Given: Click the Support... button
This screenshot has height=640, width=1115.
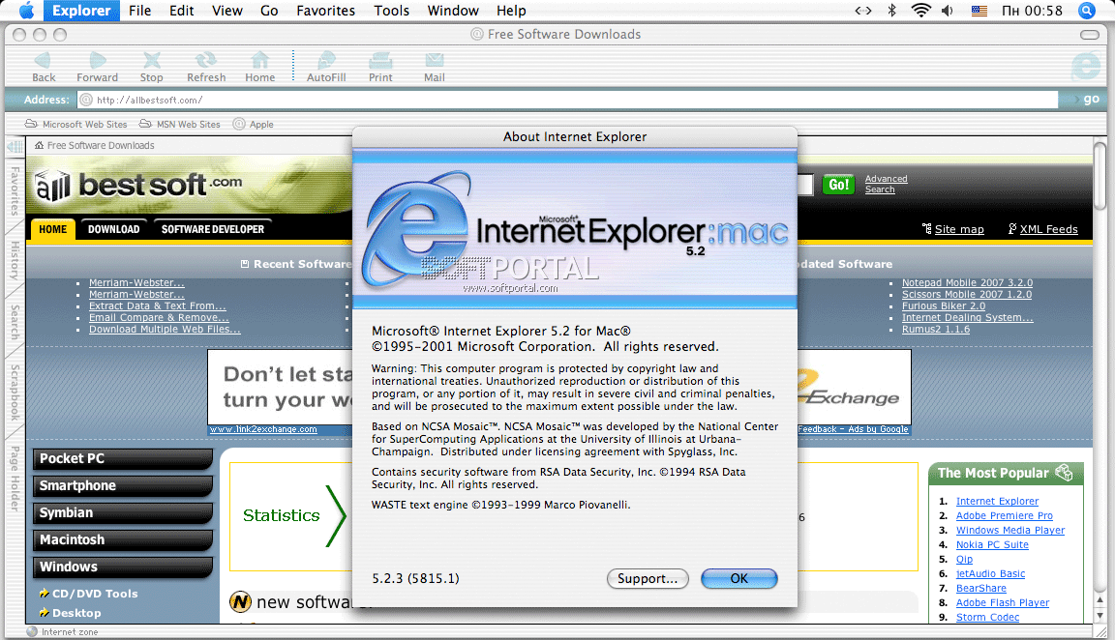Looking at the screenshot, I should pyautogui.click(x=648, y=579).
